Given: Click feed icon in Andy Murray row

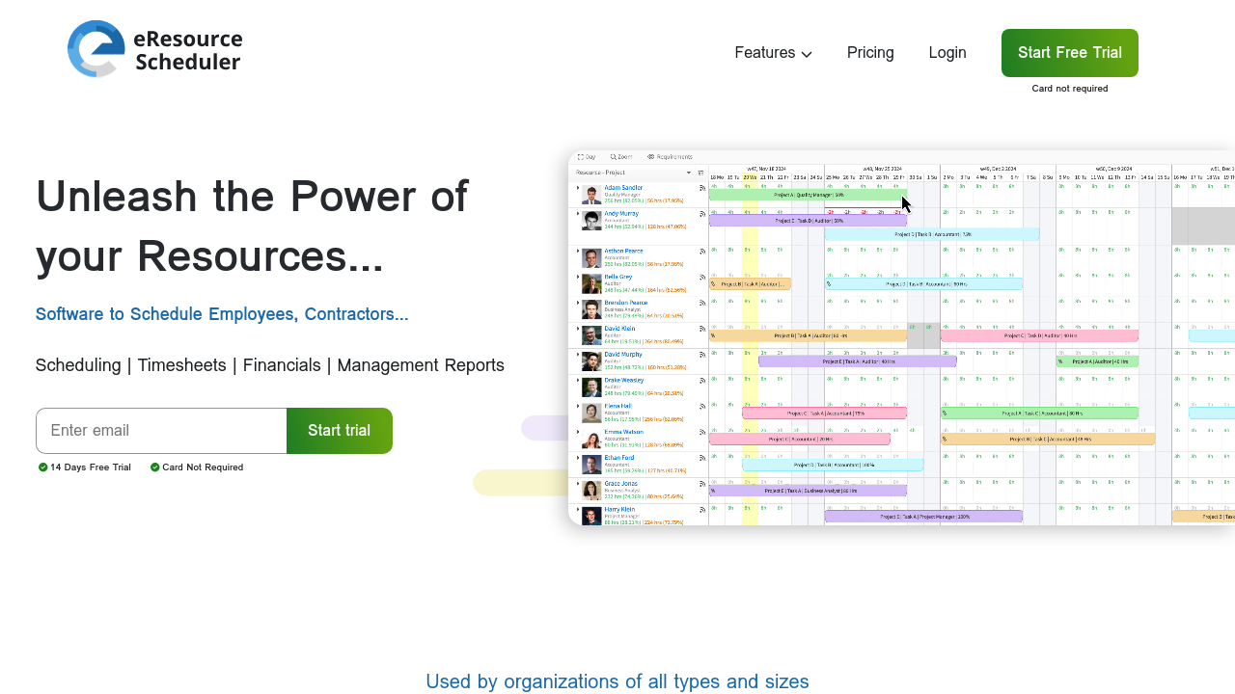Looking at the screenshot, I should (x=702, y=213).
